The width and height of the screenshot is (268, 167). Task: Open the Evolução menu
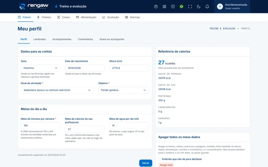pos(111,17)
